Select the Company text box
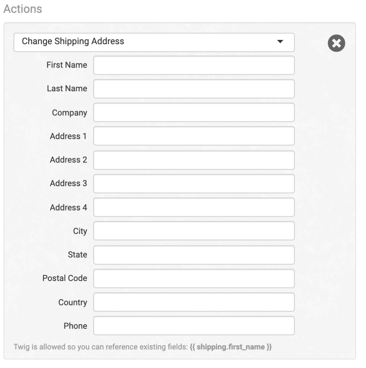366x368 pixels. [194, 112]
